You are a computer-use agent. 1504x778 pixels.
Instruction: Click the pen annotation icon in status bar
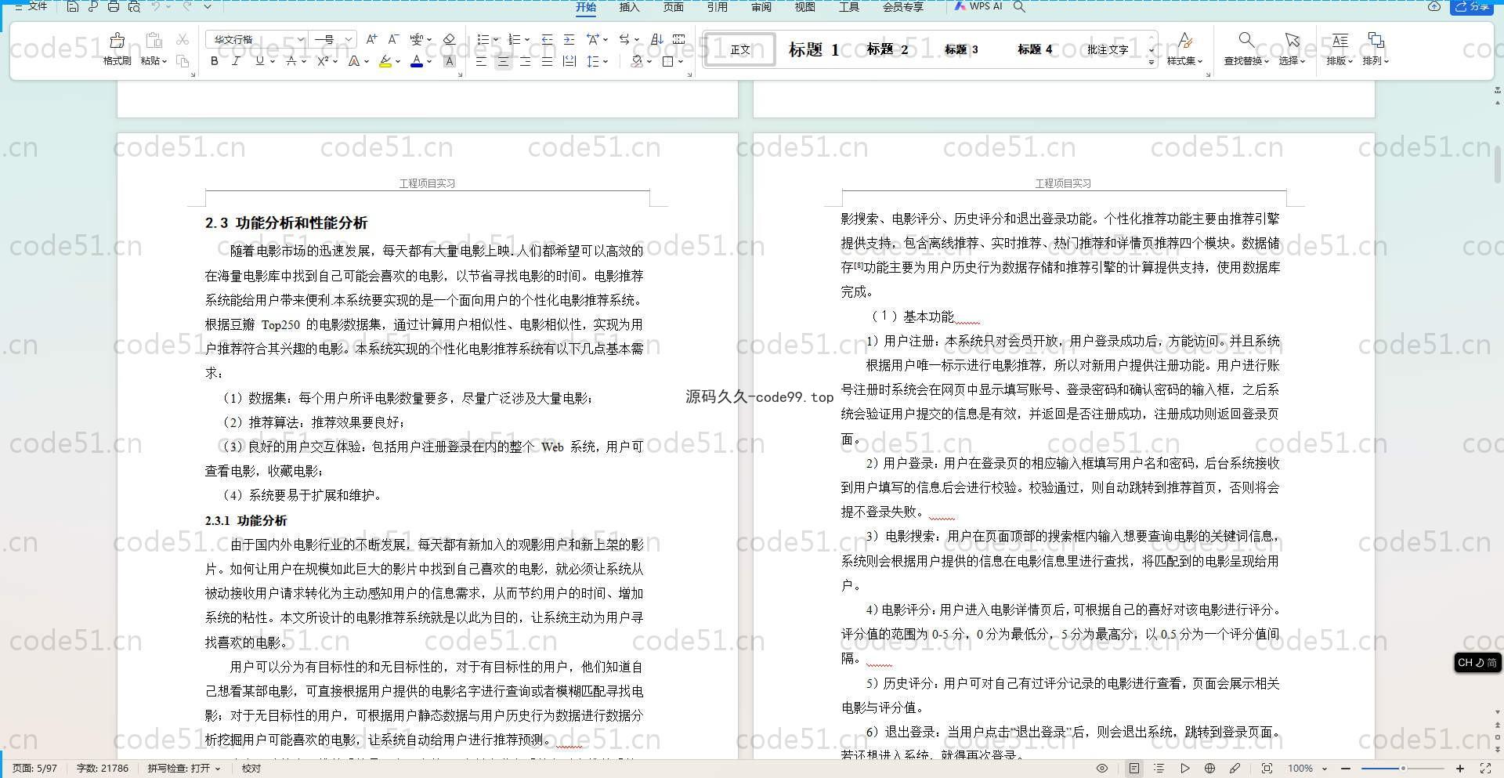pos(1235,769)
